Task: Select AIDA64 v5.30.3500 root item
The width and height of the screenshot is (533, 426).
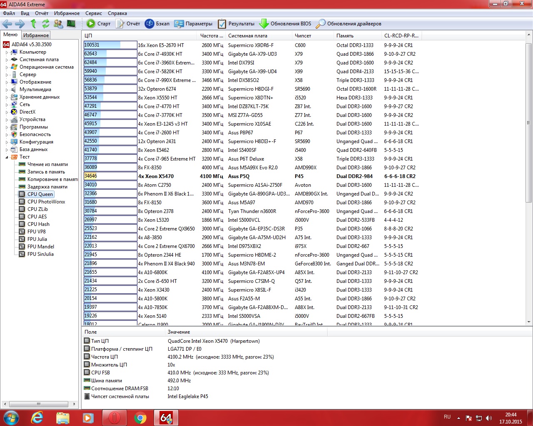Action: 27,45
